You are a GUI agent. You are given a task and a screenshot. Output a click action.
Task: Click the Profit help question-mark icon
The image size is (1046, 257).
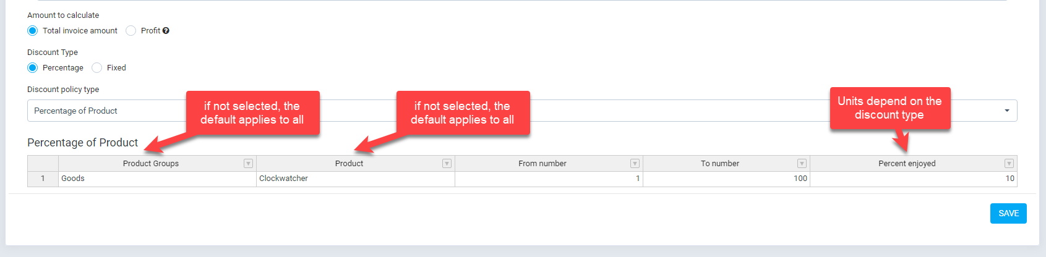pos(166,31)
